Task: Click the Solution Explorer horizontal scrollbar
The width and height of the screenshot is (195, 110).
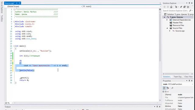Action: [177, 74]
